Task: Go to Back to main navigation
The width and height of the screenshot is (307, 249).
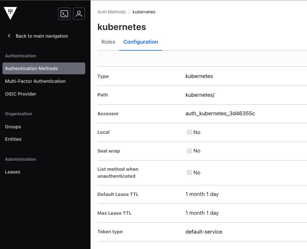Action: [x=42, y=36]
